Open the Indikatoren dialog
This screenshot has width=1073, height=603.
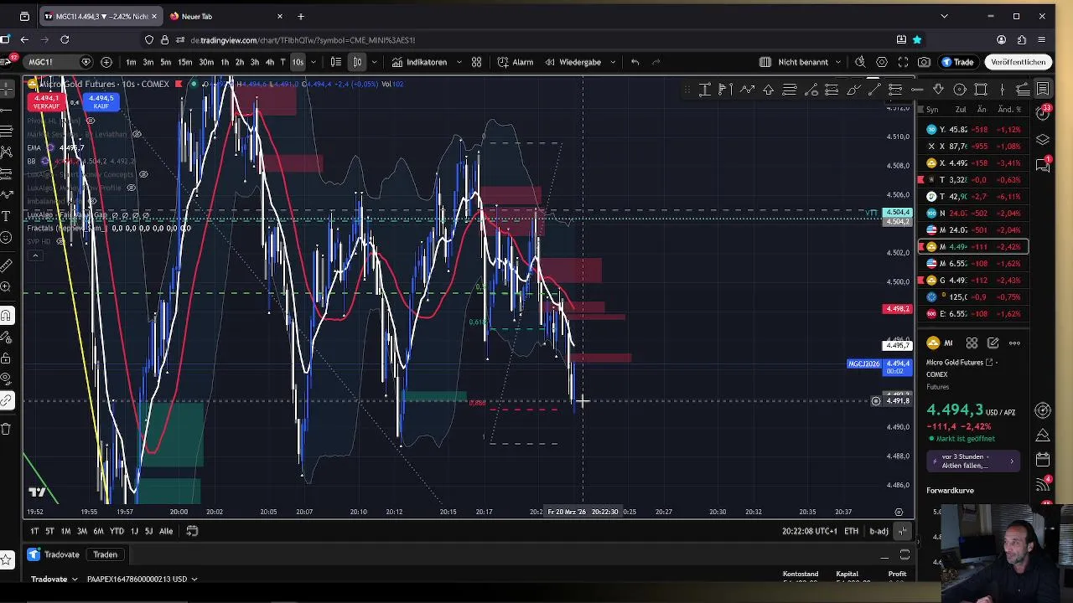click(420, 62)
